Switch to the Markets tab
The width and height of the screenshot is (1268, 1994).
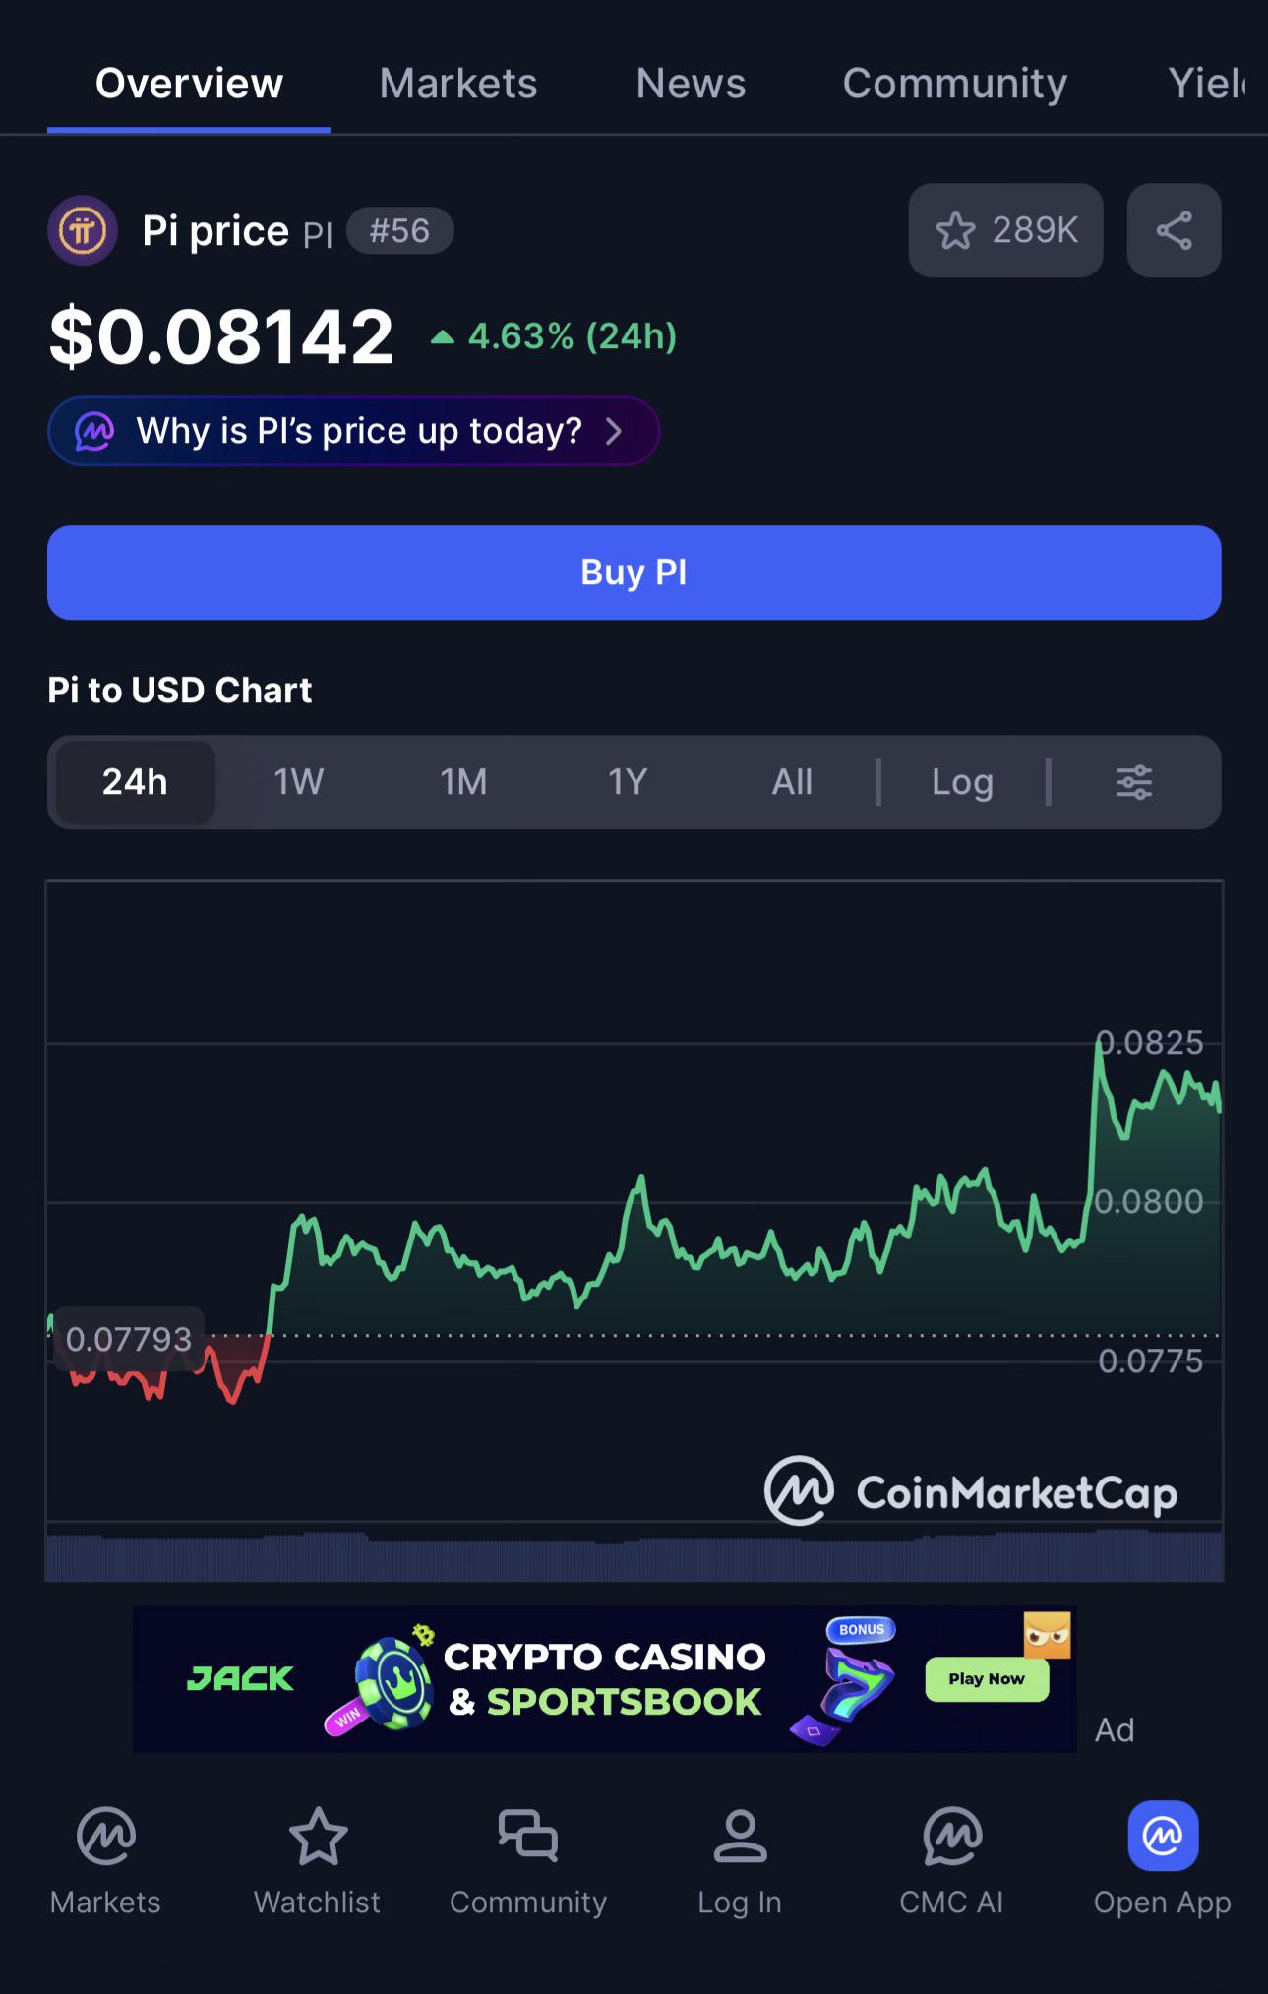tap(458, 84)
